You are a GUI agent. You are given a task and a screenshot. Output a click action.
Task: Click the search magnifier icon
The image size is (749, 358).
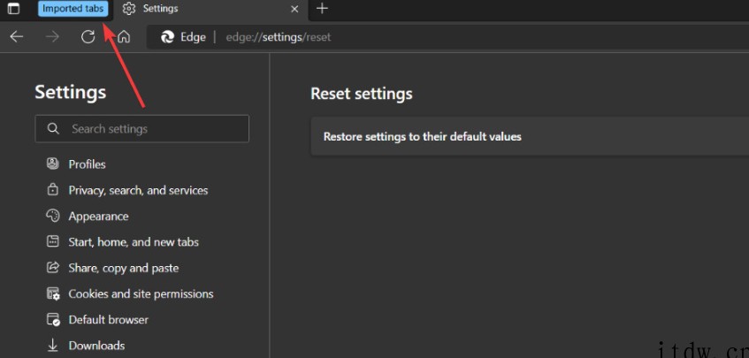pyautogui.click(x=53, y=128)
